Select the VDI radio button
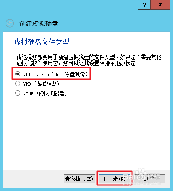This screenshot has height=191, width=173. point(18,74)
